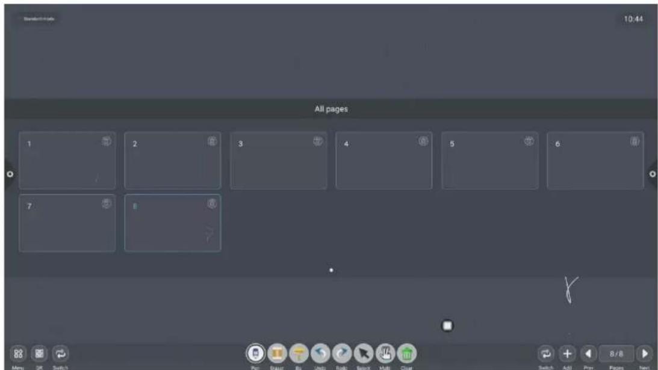Open page 5 thumbnail
This screenshot has width=658, height=370.
489,160
